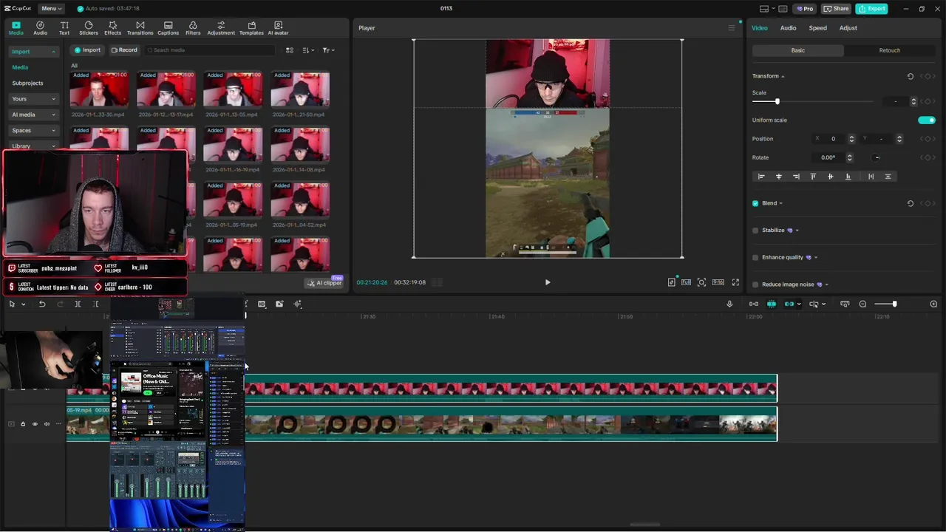946x532 pixels.
Task: Open the selection tool dropdown arrow
Action: (x=23, y=304)
